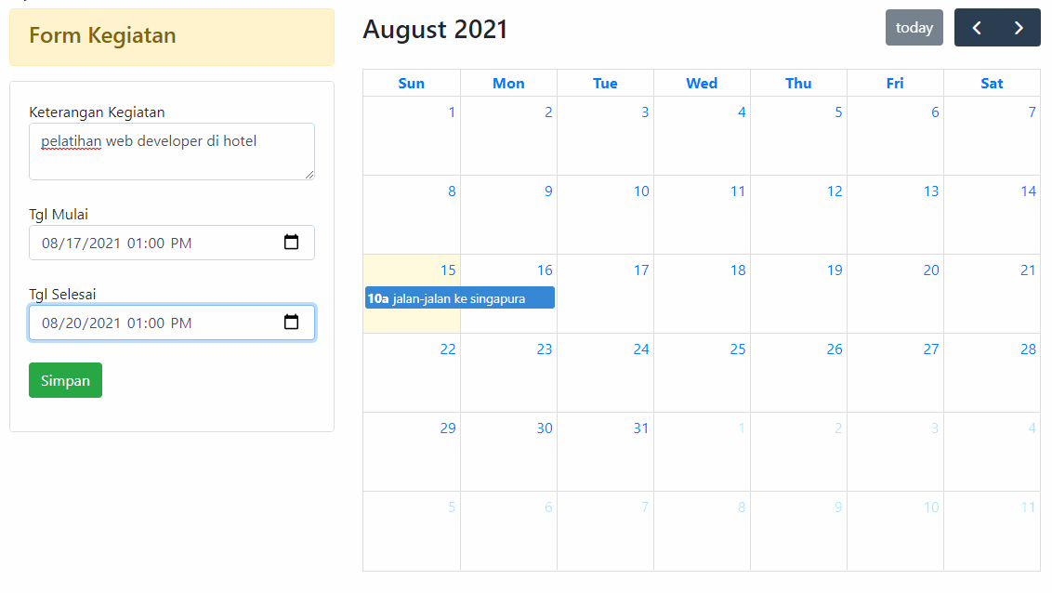Open the Tgl Mulai date picker icon
1052x593 pixels.
[292, 242]
